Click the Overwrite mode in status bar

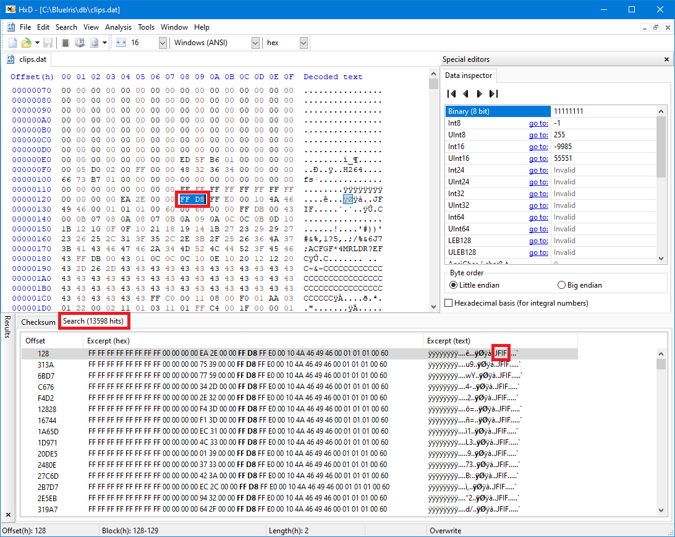click(x=445, y=531)
